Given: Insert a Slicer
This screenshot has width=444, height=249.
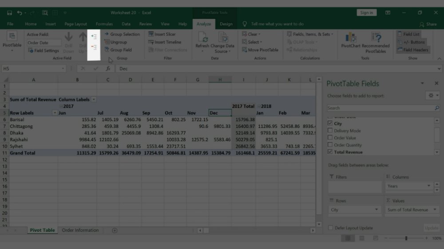Looking at the screenshot, I should (162, 34).
